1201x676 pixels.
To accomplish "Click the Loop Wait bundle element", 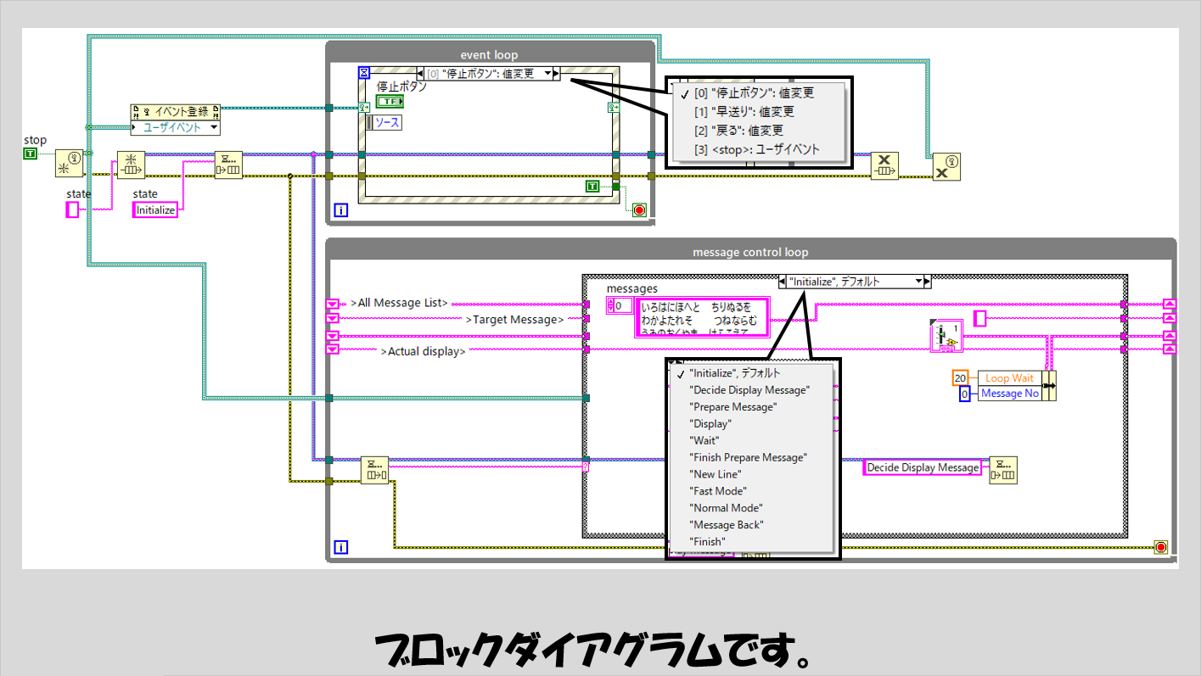I will [x=1008, y=378].
